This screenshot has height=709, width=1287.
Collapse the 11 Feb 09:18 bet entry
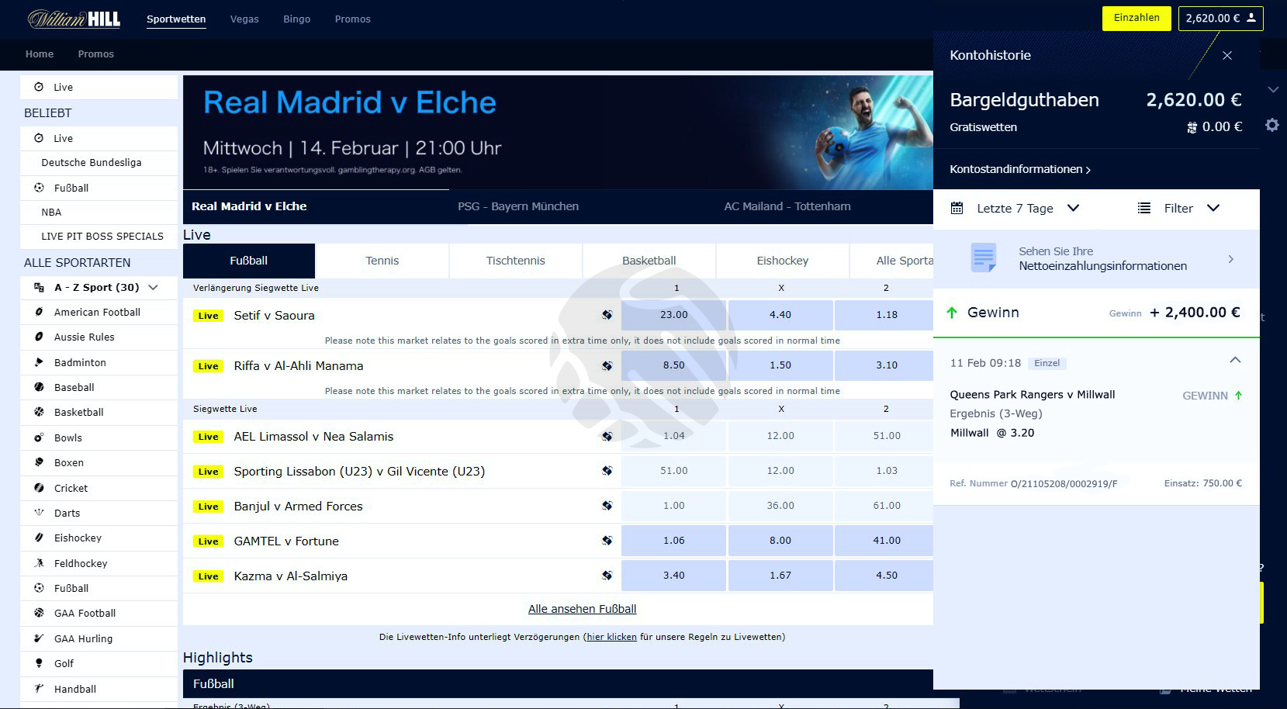(x=1235, y=360)
